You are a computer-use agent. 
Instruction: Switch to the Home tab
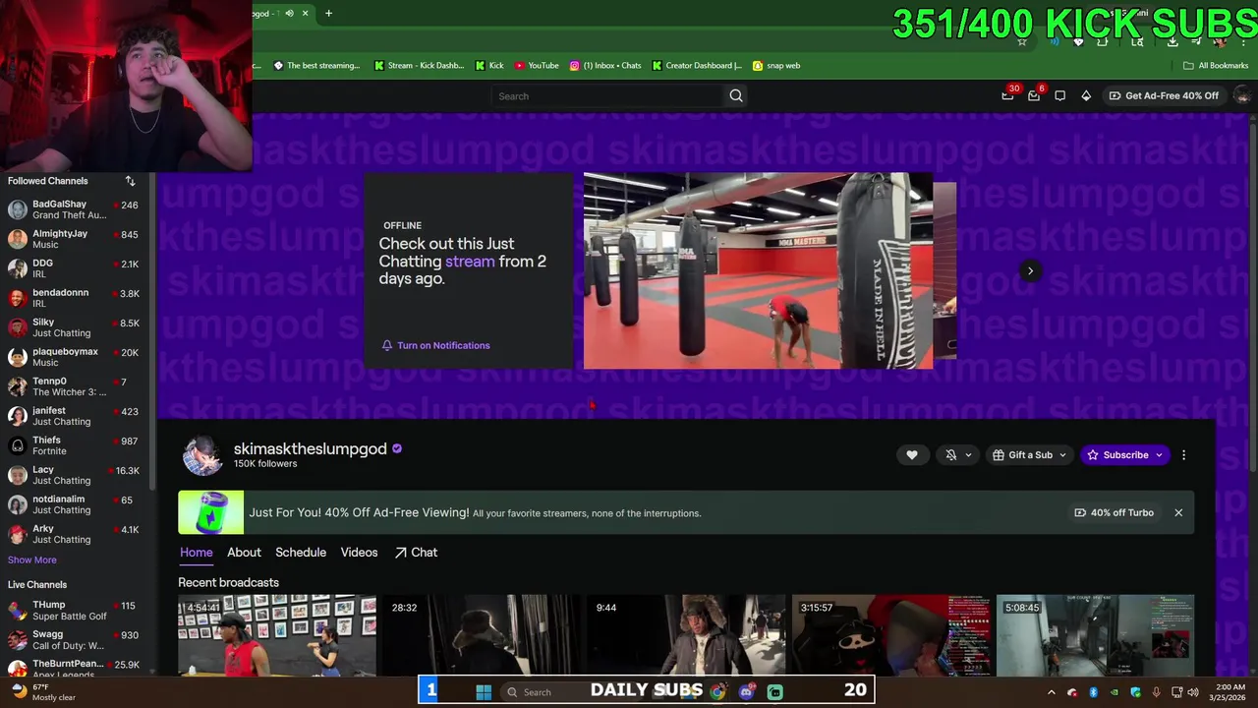coord(197,553)
